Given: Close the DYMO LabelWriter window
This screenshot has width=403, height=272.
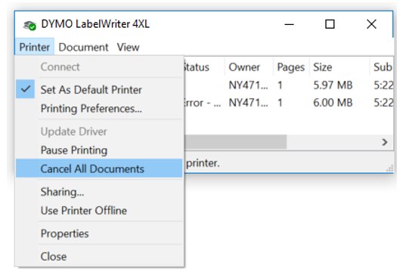Looking at the screenshot, I should pyautogui.click(x=371, y=24).
